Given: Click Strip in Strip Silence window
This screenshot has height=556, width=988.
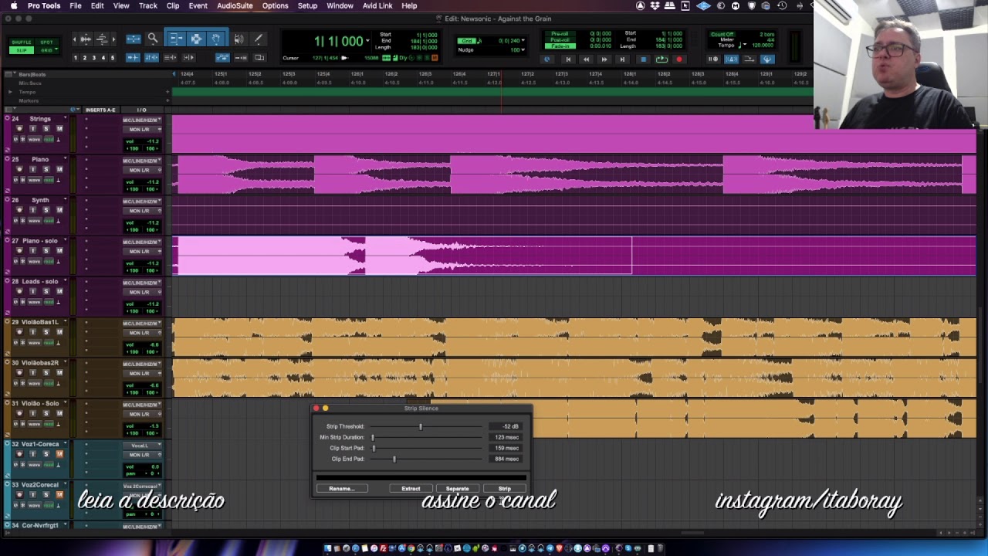Looking at the screenshot, I should (x=504, y=489).
